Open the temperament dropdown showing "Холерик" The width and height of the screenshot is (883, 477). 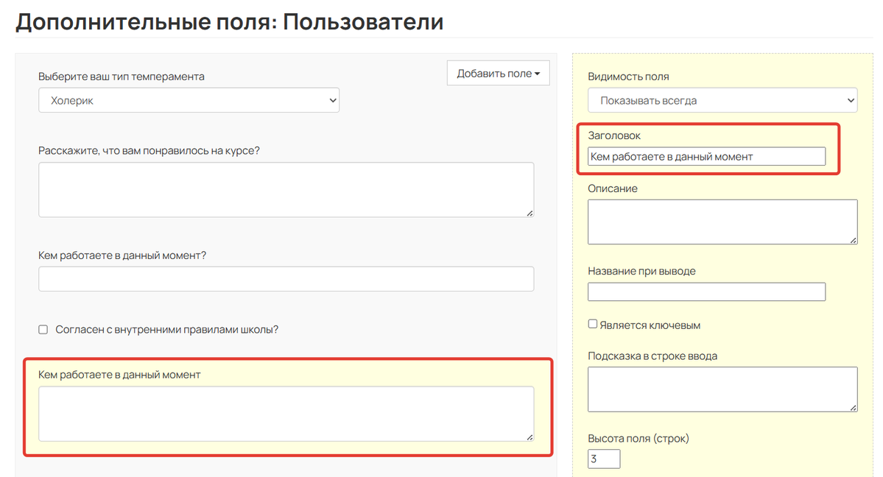pos(189,99)
